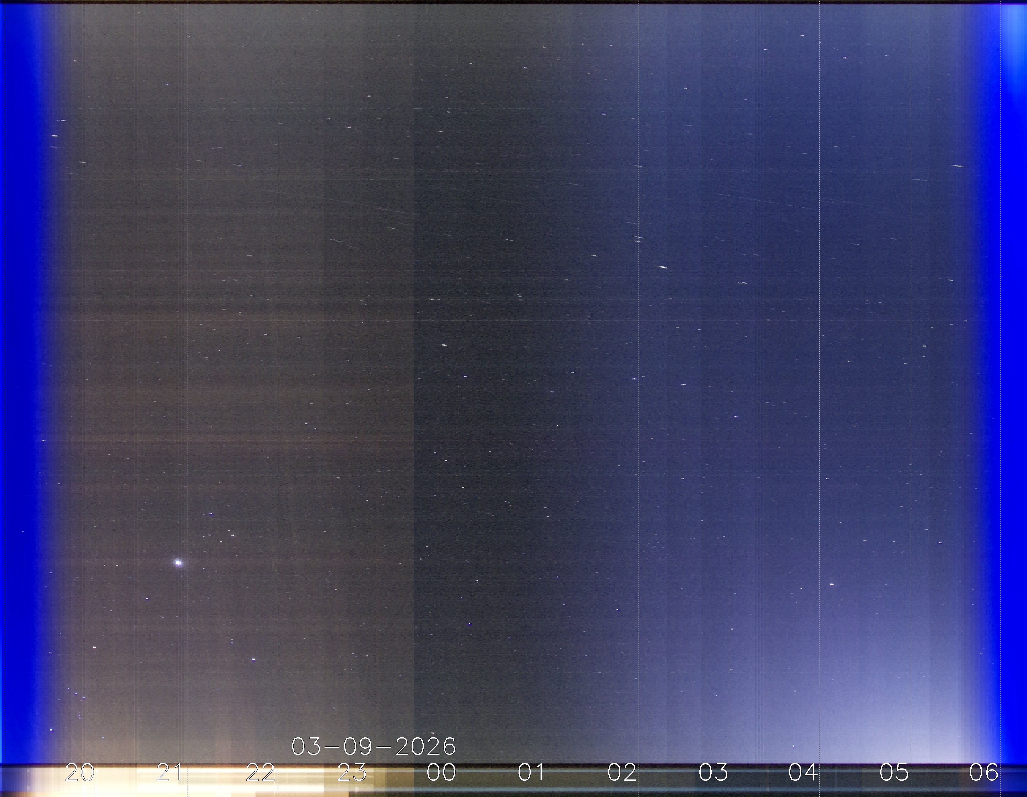Viewport: 1027px width, 797px height.
Task: Click the 00 midnight label
Action: point(441,772)
